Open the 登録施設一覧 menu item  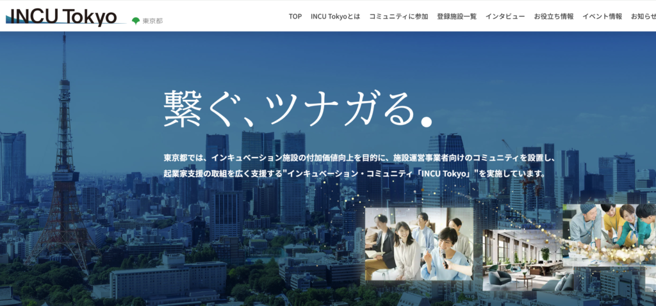[457, 16]
